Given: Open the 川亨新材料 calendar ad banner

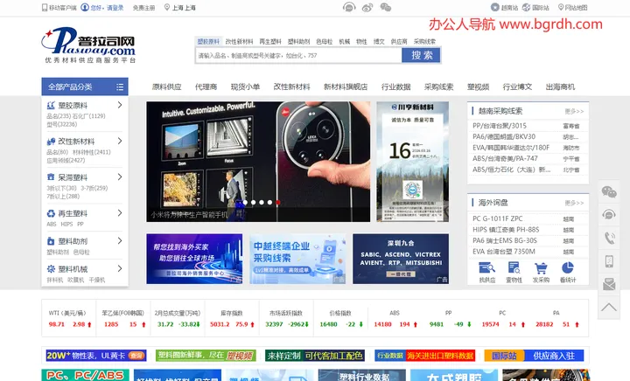Looking at the screenshot, I should point(413,162).
